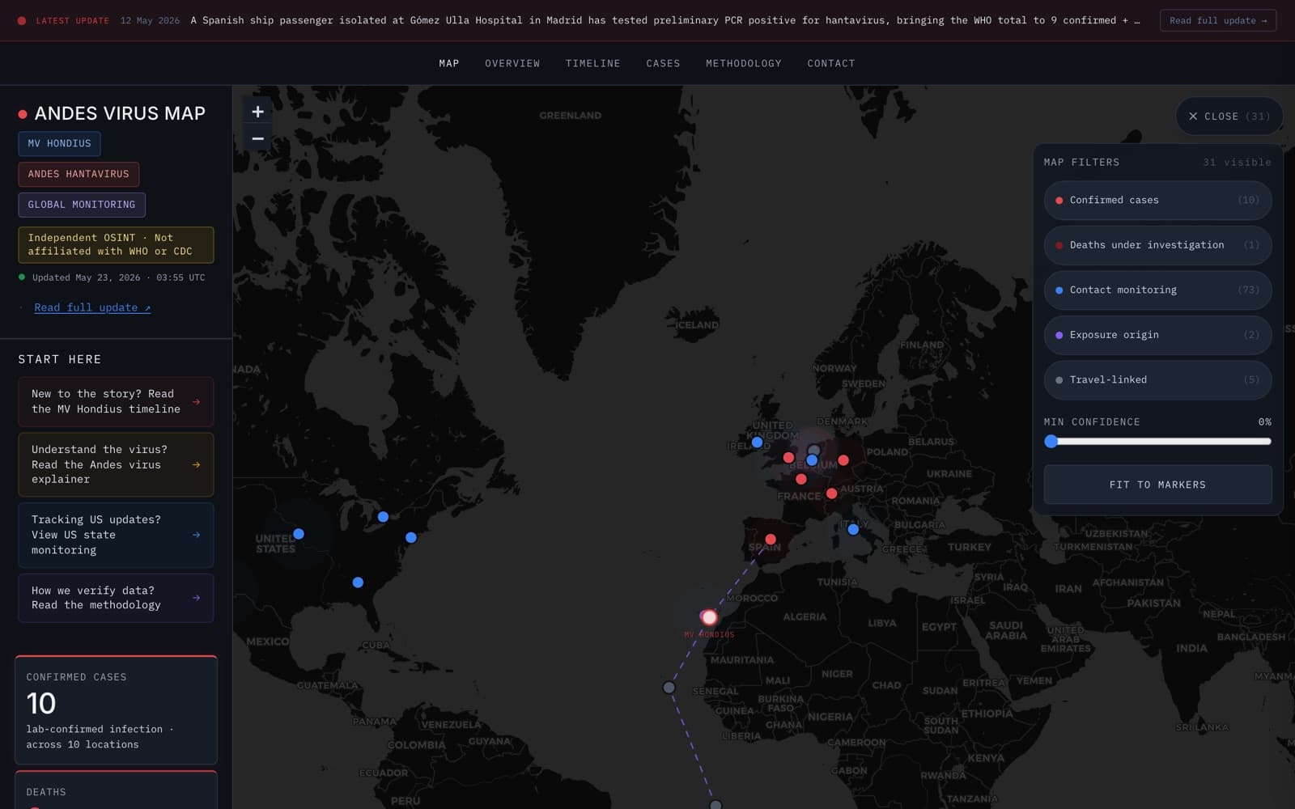
Task: Zoom in the map with plus button
Action: click(x=257, y=112)
